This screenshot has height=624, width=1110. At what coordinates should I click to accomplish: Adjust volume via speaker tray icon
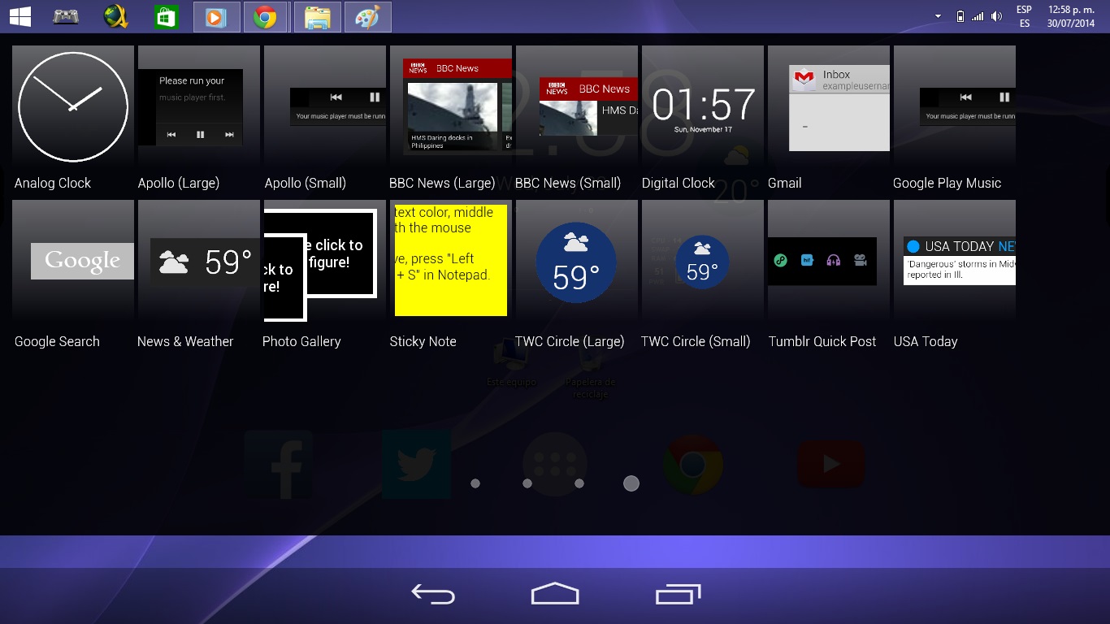pyautogui.click(x=997, y=16)
